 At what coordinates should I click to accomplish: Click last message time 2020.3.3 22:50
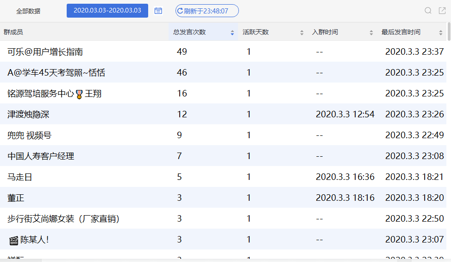tap(414, 218)
